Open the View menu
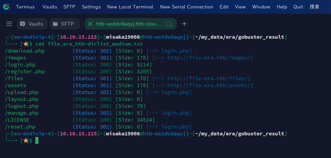The height and width of the screenshot is (158, 331). click(x=240, y=7)
